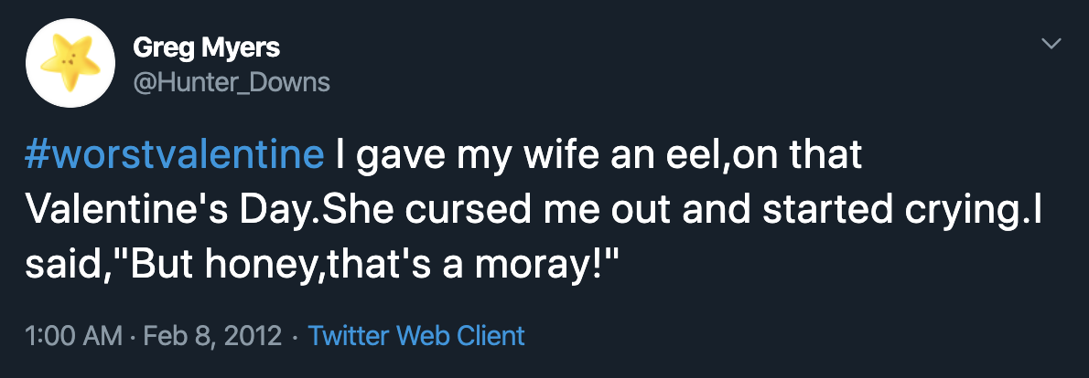This screenshot has width=1089, height=378.
Task: Click the 1:00 AM timestamp
Action: click(72, 335)
